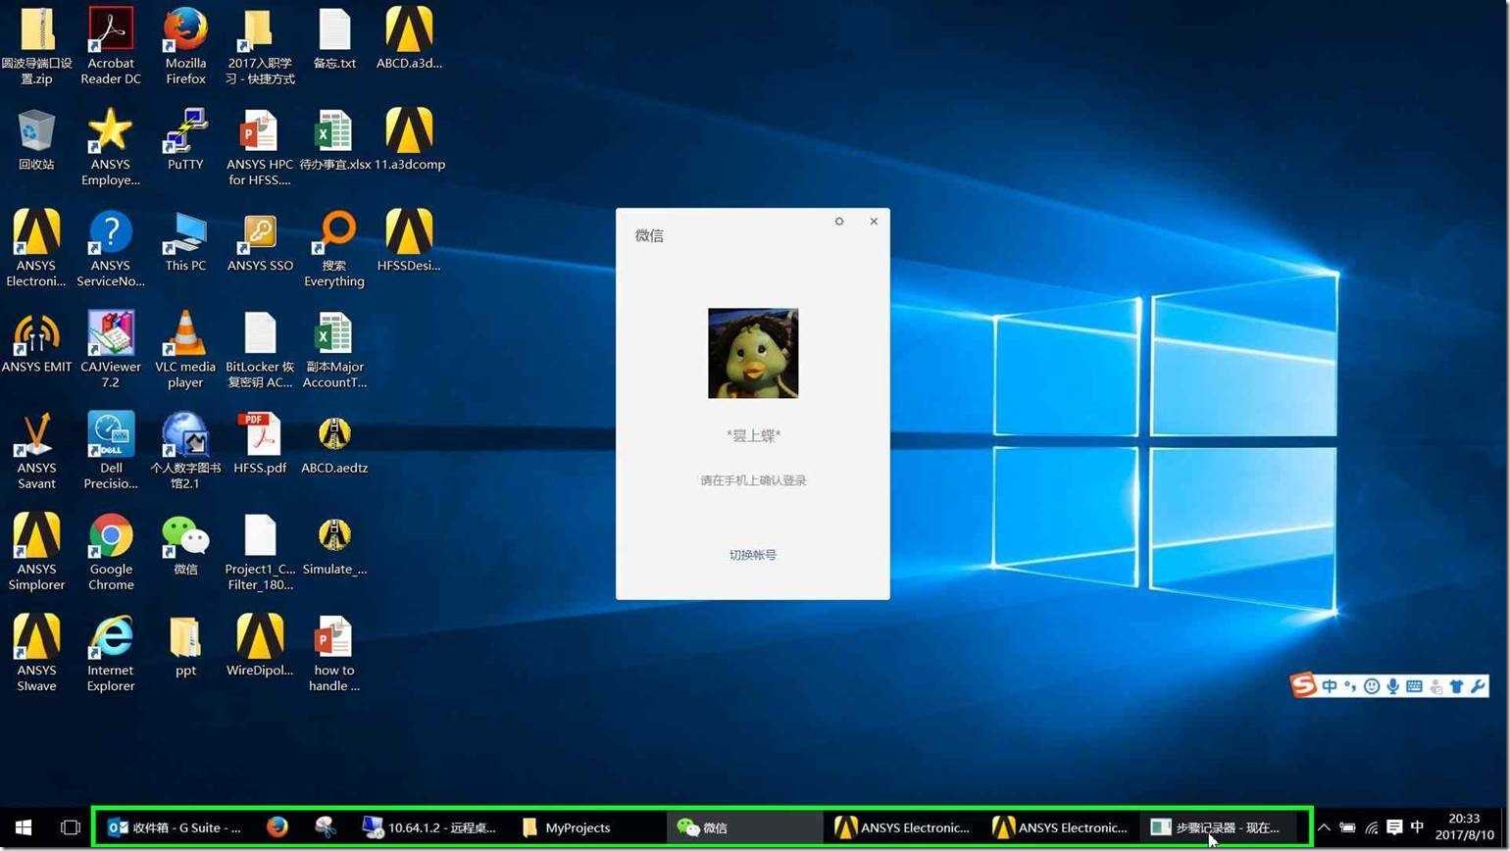
Task: Select the 回收站 recycle bin icon
Action: click(36, 140)
